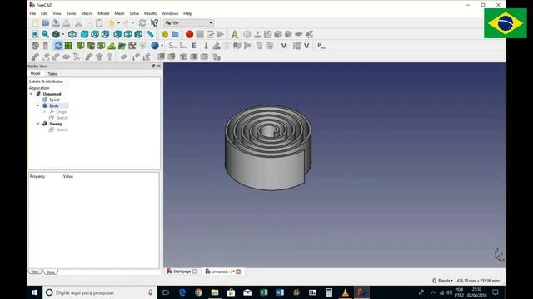
Task: Switch to the Start page document tab
Action: tap(182, 272)
